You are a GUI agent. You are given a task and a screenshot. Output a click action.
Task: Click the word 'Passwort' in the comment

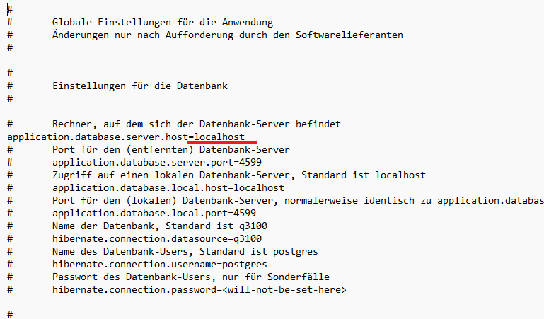pyautogui.click(x=75, y=277)
